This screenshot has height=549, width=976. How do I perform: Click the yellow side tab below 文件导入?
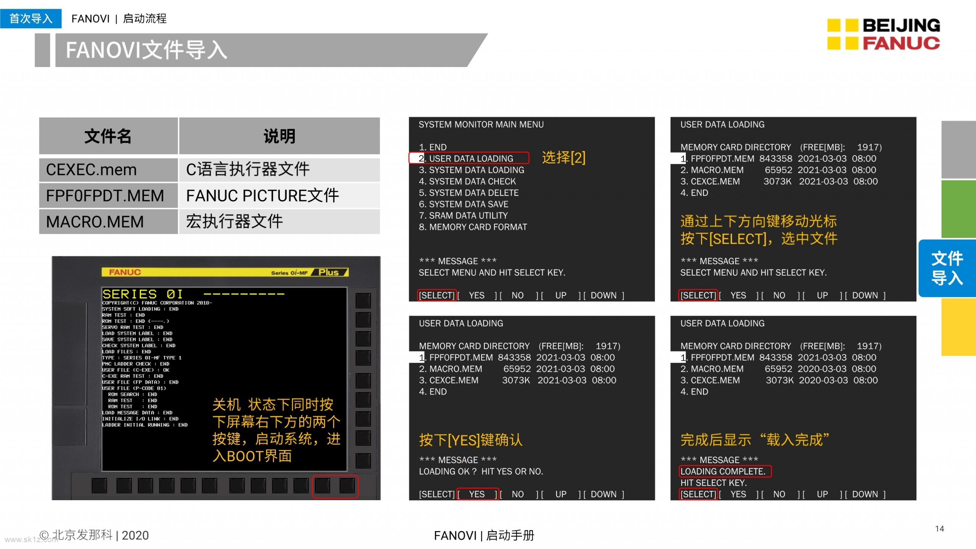958,327
